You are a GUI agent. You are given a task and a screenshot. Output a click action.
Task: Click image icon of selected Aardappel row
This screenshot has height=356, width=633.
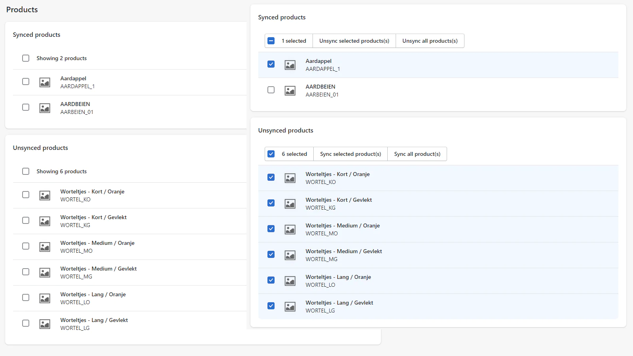[290, 65]
